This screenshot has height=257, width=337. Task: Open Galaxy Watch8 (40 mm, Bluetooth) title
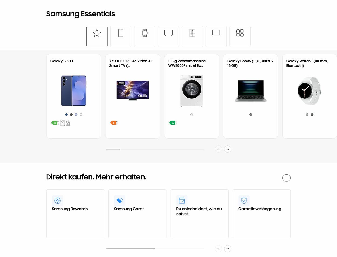307,63
